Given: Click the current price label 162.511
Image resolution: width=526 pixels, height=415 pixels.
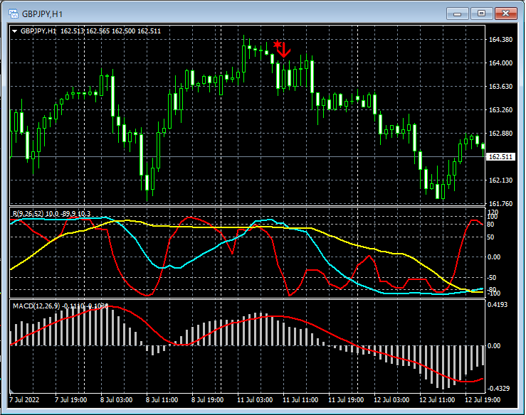Looking at the screenshot, I should (502, 157).
